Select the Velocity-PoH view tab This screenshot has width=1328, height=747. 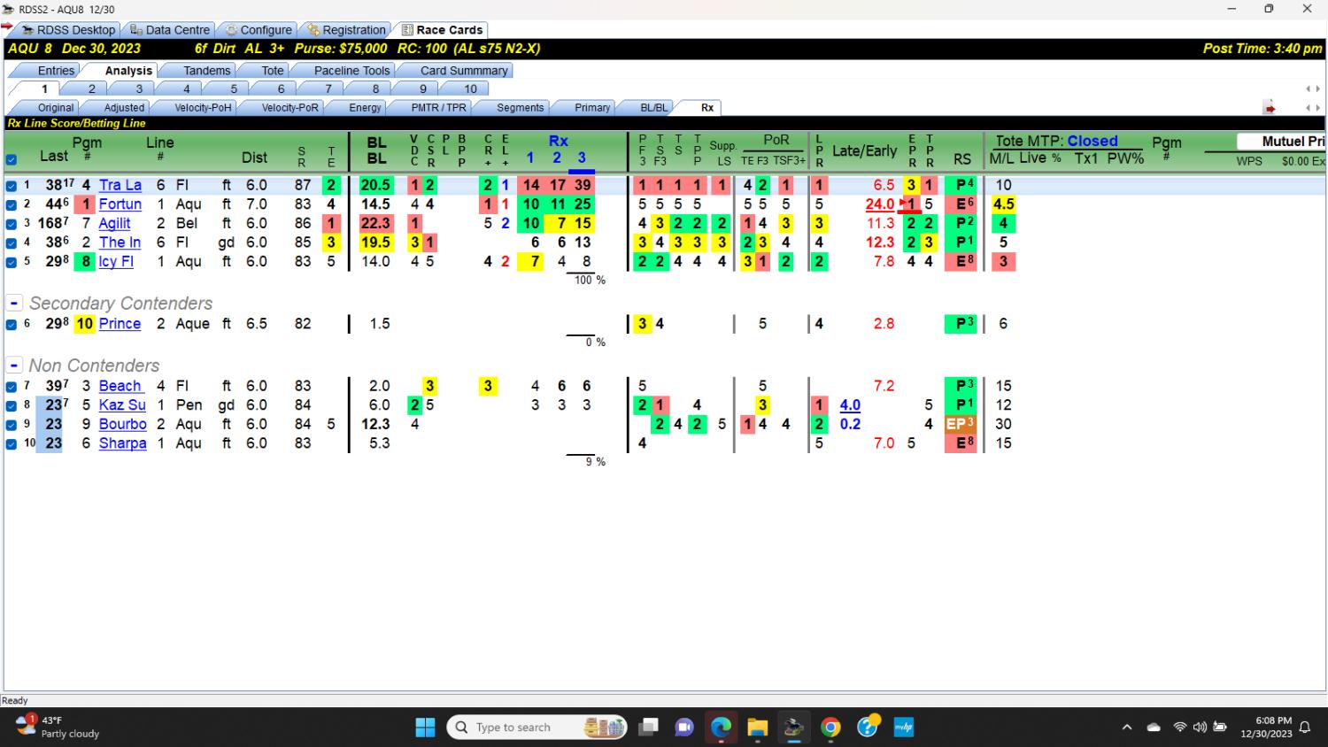pos(203,108)
